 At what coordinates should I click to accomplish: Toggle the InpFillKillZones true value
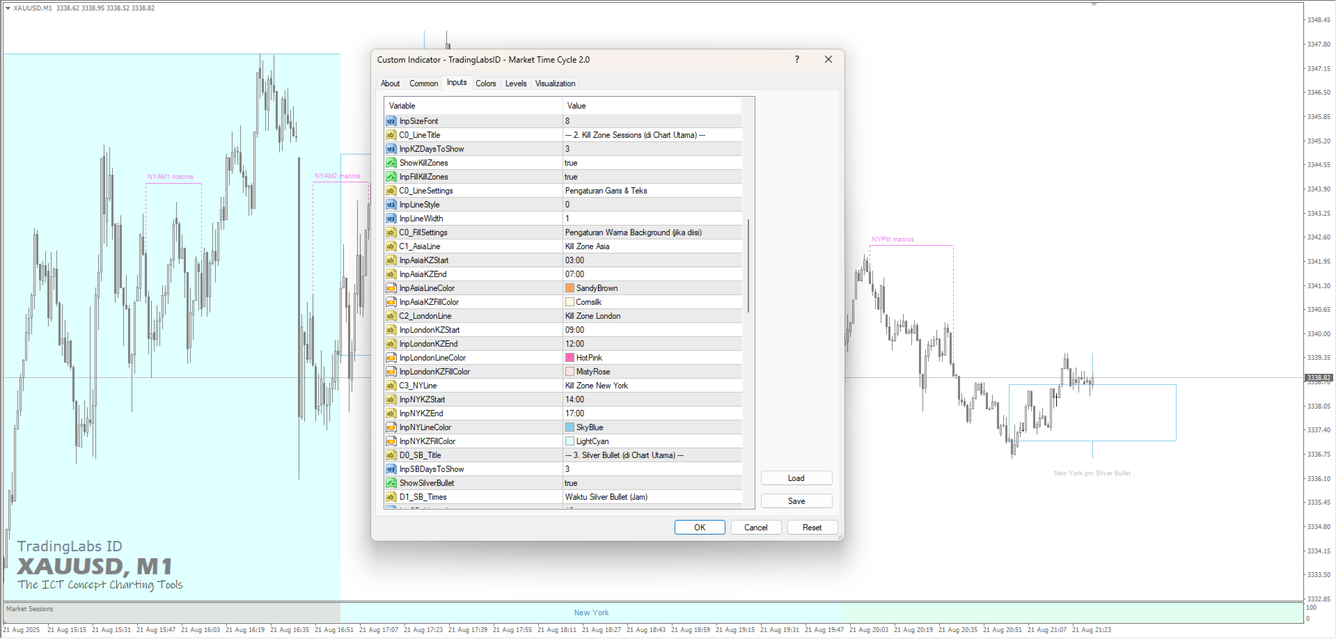pyautogui.click(x=652, y=177)
